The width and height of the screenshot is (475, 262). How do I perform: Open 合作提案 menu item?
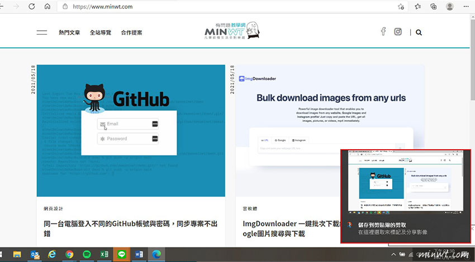[131, 32]
